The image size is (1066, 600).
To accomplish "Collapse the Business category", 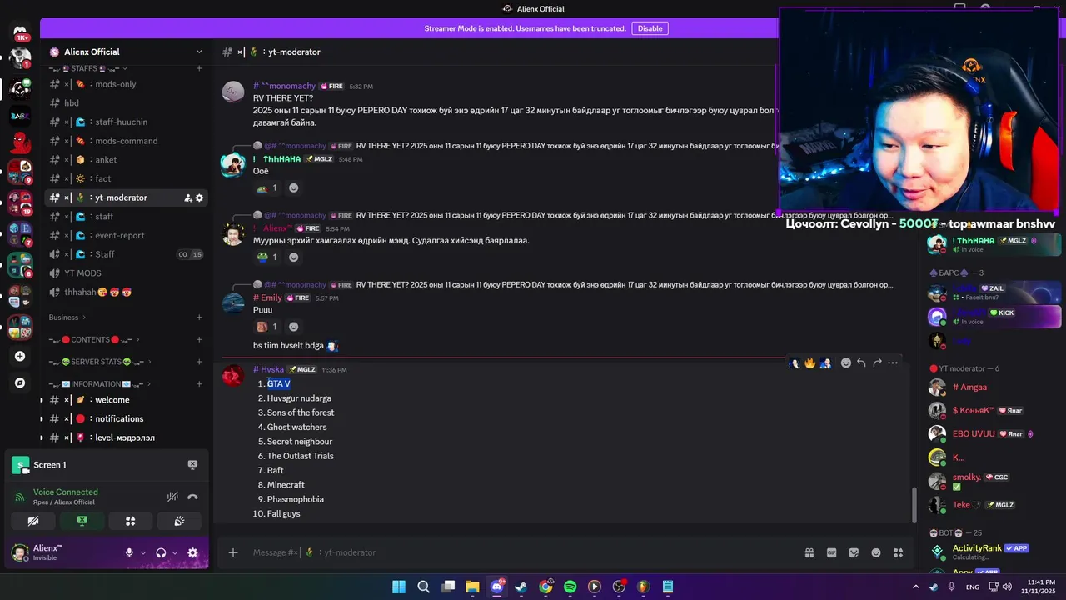I will tap(67, 317).
